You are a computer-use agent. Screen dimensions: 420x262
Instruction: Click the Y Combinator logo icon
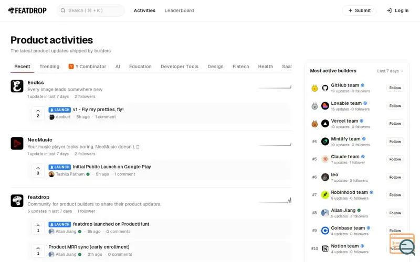[71, 67]
